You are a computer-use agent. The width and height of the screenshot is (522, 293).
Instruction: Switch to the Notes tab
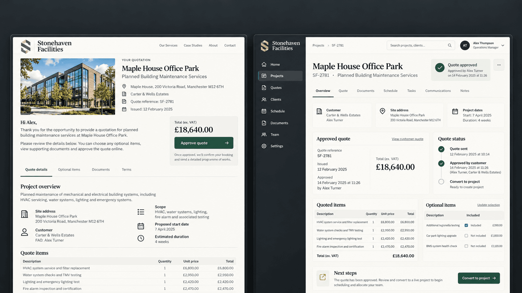coord(465,91)
